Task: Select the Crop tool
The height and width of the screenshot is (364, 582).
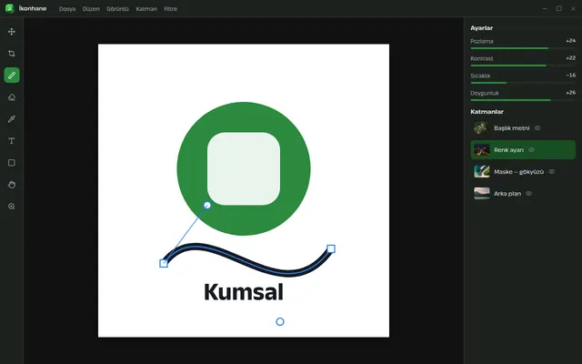Action: click(x=12, y=54)
